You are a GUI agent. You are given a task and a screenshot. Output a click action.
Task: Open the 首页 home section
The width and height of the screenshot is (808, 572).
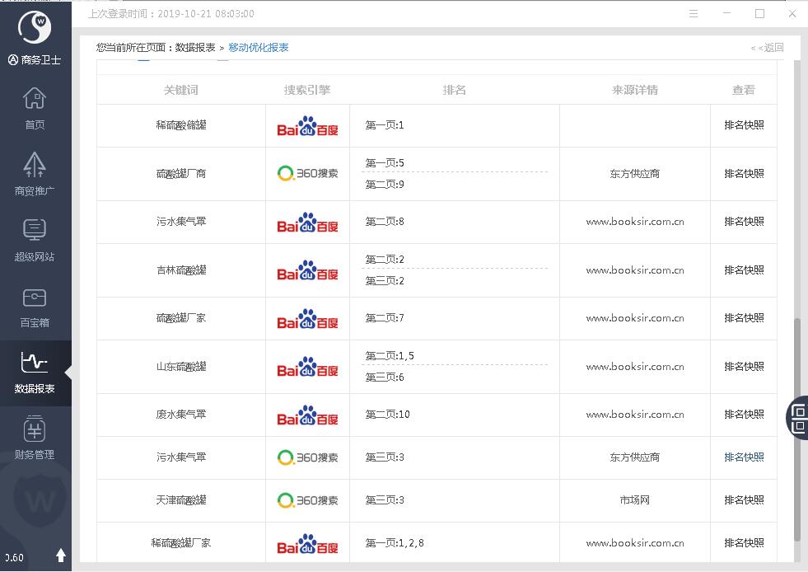tap(35, 108)
